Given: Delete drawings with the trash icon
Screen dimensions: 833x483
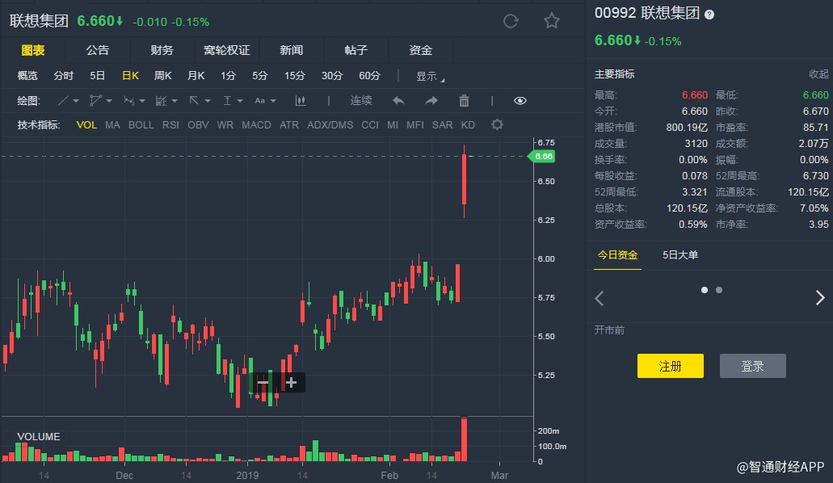Looking at the screenshot, I should click(x=464, y=100).
